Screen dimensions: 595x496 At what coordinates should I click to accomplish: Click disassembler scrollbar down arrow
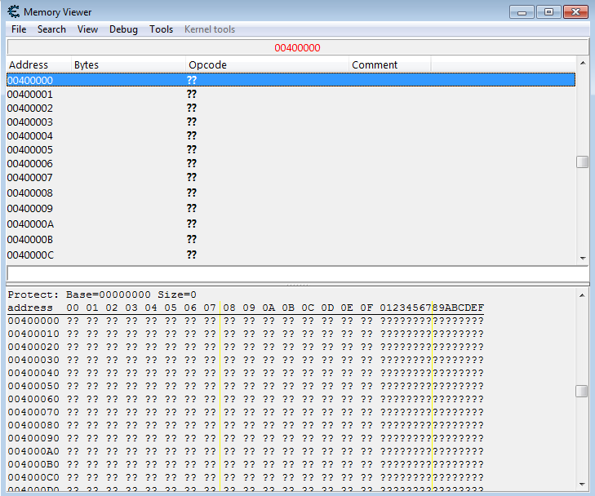click(583, 259)
